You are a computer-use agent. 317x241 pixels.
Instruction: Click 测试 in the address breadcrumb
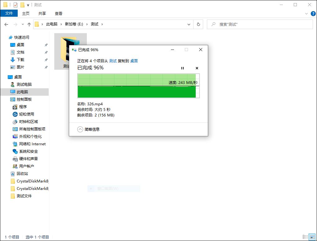94,24
